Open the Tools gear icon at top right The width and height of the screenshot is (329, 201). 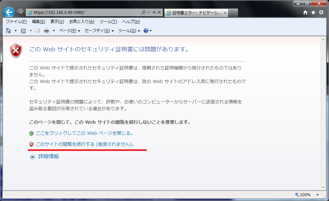[321, 12]
